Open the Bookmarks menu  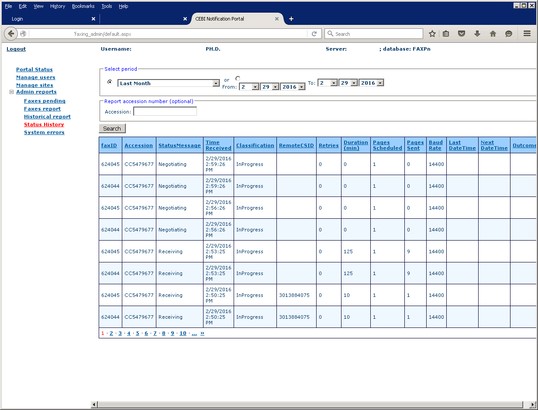pyautogui.click(x=83, y=6)
